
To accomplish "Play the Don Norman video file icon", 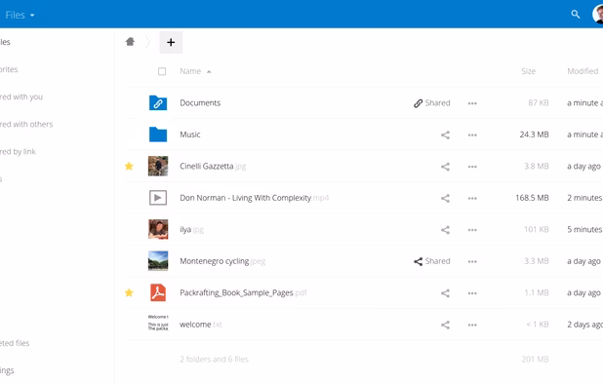I will click(158, 198).
